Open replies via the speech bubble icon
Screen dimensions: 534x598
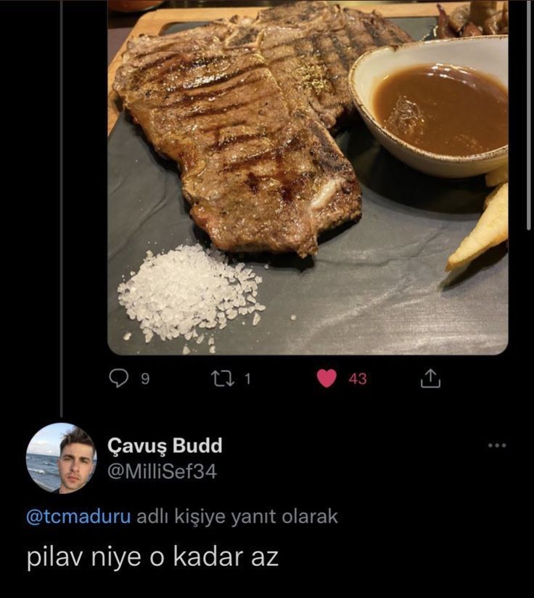[118, 379]
